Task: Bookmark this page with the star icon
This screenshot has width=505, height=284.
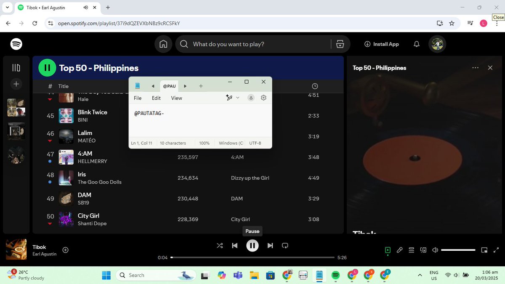Action: coord(452,23)
